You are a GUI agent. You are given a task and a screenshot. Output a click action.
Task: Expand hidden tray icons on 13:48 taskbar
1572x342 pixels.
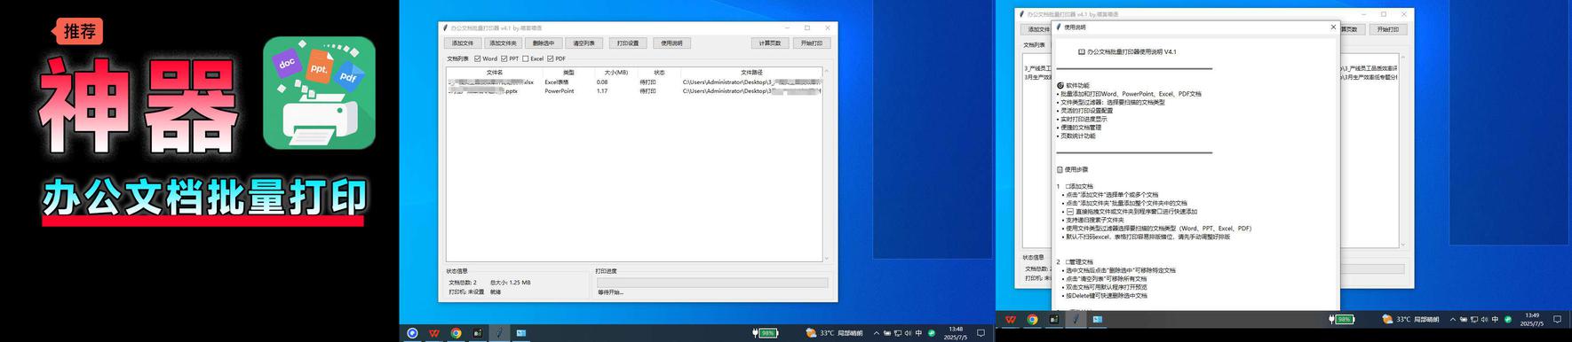pos(877,333)
